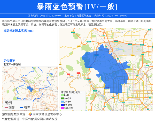Click the 气象数据来源 line at bottom
155x122 pixels.
pyautogui.click(x=30, y=119)
